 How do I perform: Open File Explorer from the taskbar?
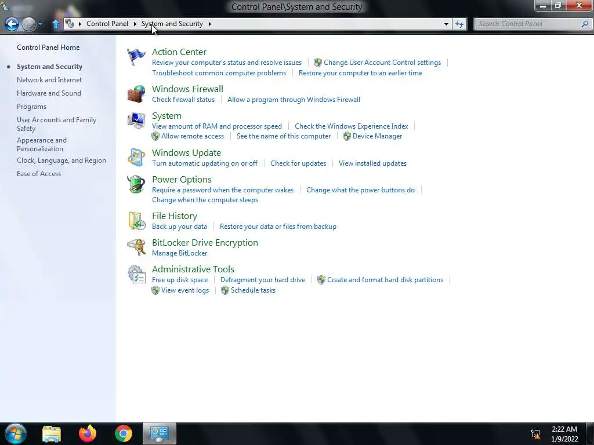click(x=52, y=434)
